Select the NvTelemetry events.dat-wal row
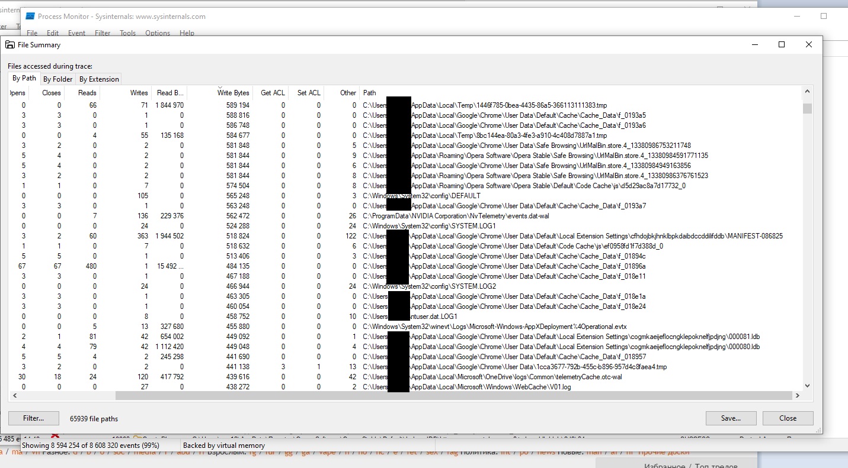Viewport: 848px width, 468px height. click(x=405, y=216)
